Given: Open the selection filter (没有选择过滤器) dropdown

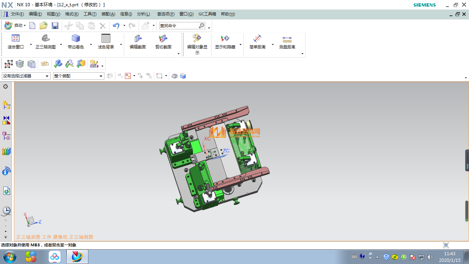Looking at the screenshot, I should point(26,76).
